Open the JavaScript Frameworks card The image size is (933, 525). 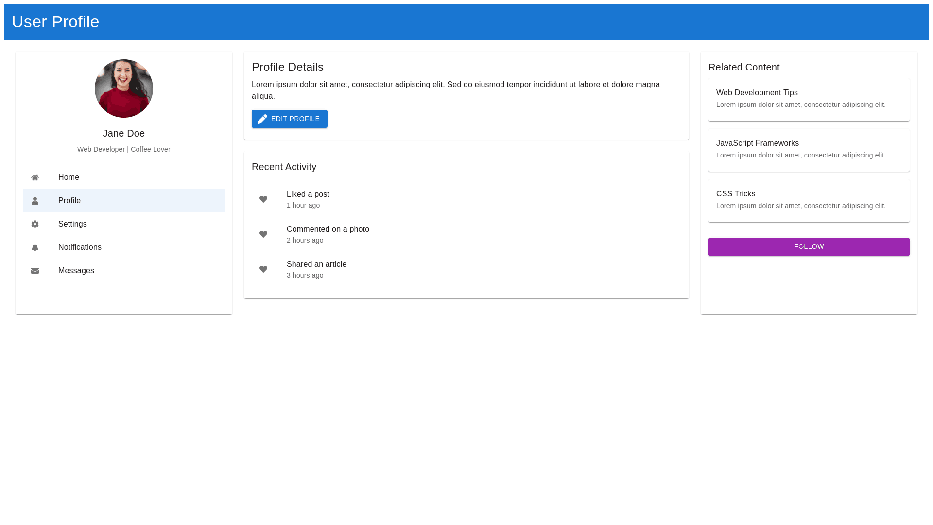point(809,150)
